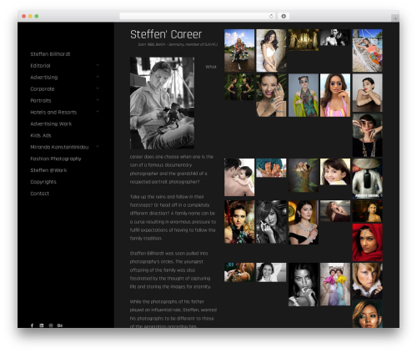Click the Steffen' Career page heading
Viewport: 417px width, 353px height.
pos(166,34)
